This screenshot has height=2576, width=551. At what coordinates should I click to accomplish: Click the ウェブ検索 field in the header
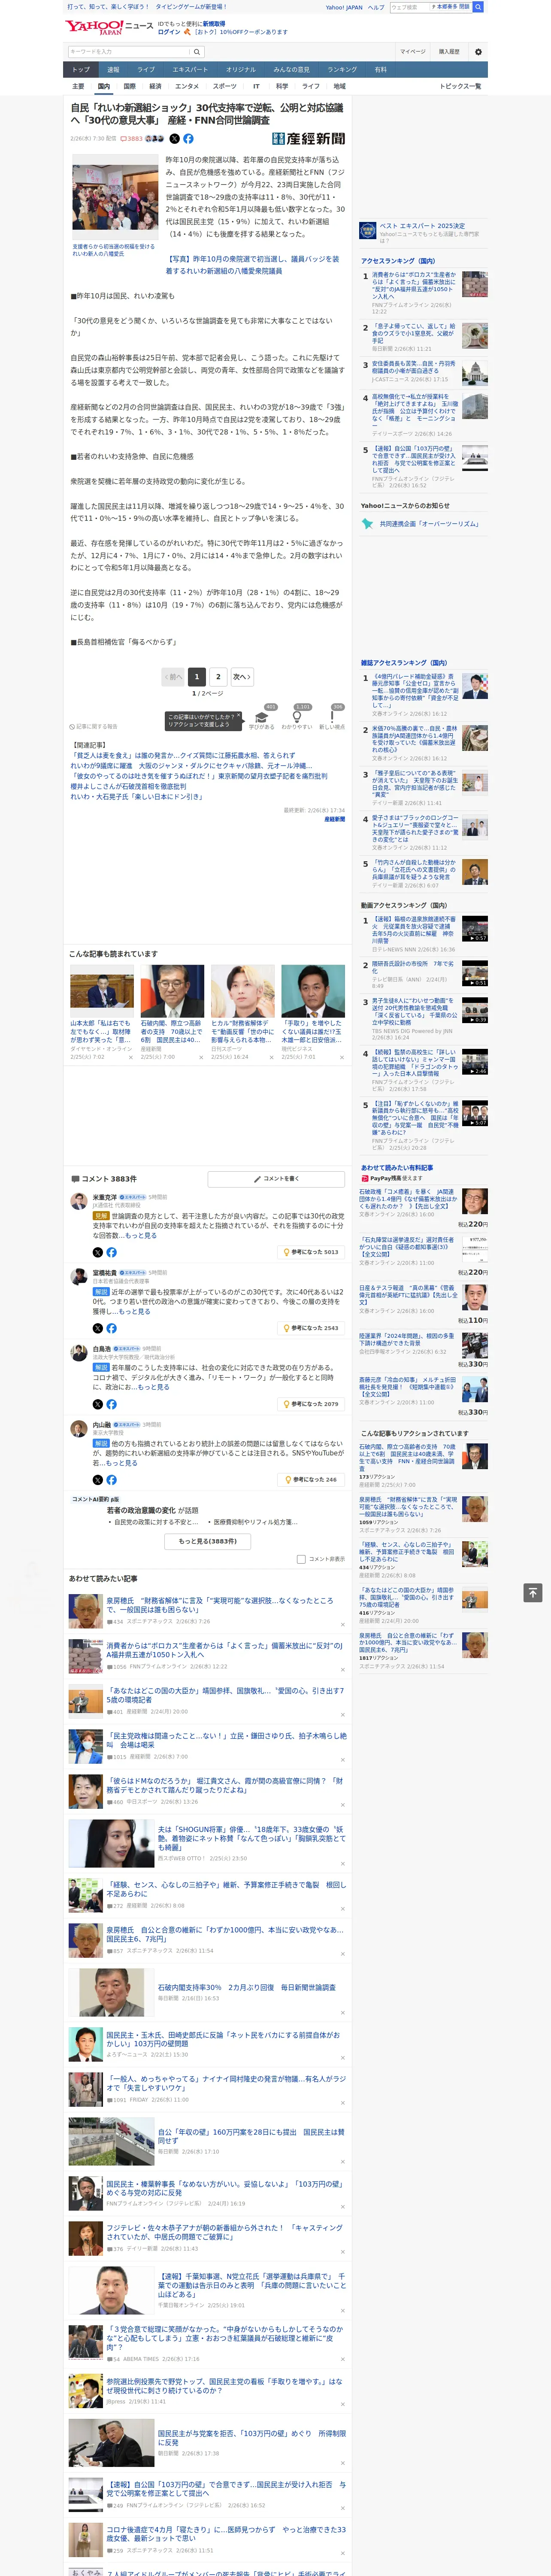coord(409,7)
